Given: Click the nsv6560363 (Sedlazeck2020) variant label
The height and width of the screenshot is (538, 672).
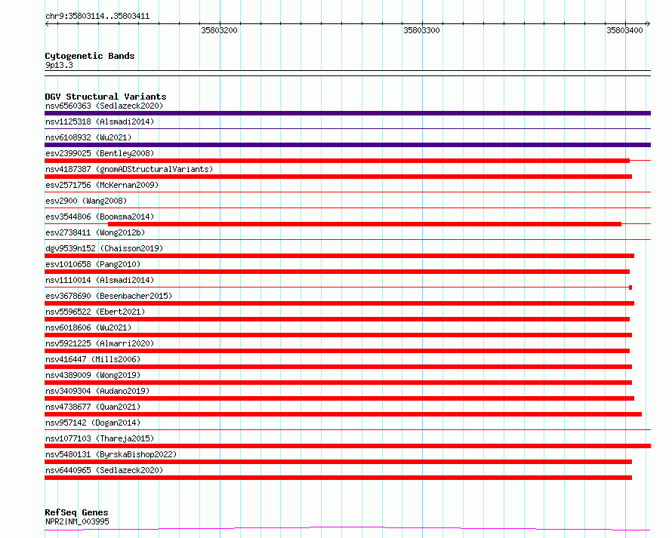Looking at the screenshot, I should (x=104, y=106).
